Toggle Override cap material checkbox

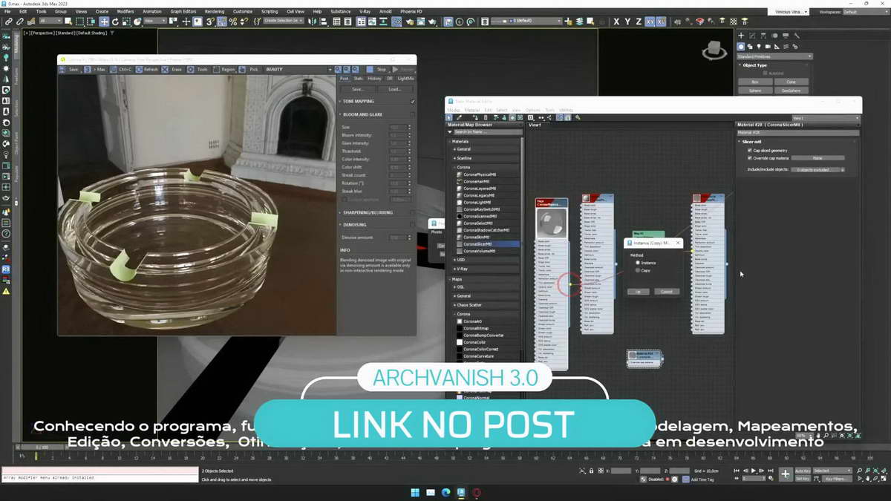click(750, 158)
